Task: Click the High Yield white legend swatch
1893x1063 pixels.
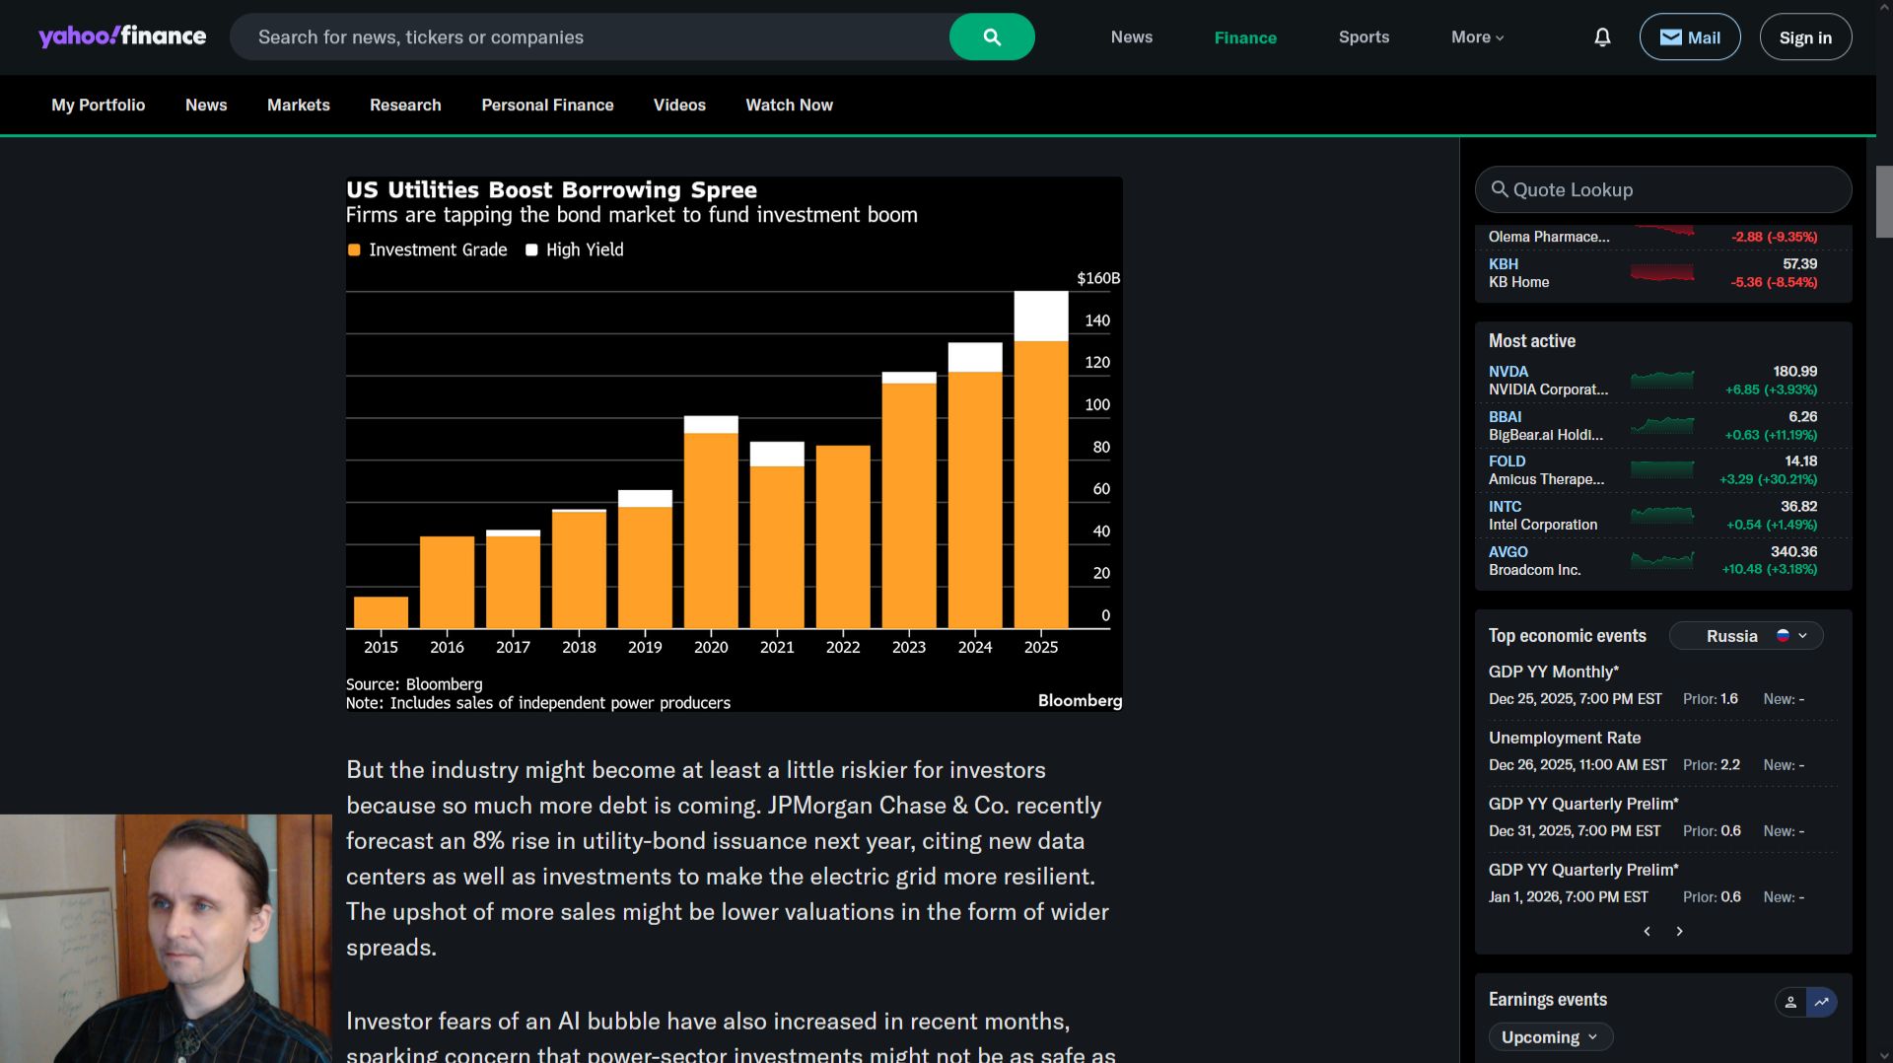Action: (x=531, y=249)
